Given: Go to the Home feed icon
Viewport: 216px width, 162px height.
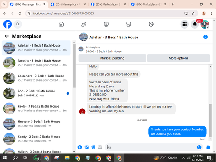Looking at the screenshot, I should pyautogui.click(x=61, y=24).
